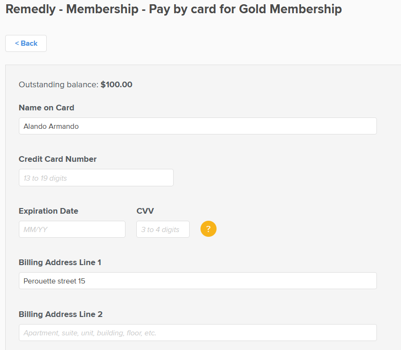Click the empty Billing Address Line 2 field
This screenshot has width=401, height=350.
point(197,333)
